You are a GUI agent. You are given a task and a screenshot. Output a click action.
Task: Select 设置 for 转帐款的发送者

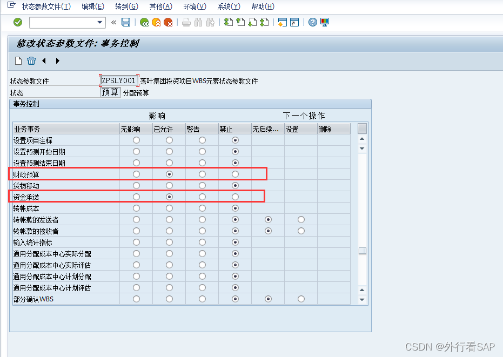pos(301,219)
